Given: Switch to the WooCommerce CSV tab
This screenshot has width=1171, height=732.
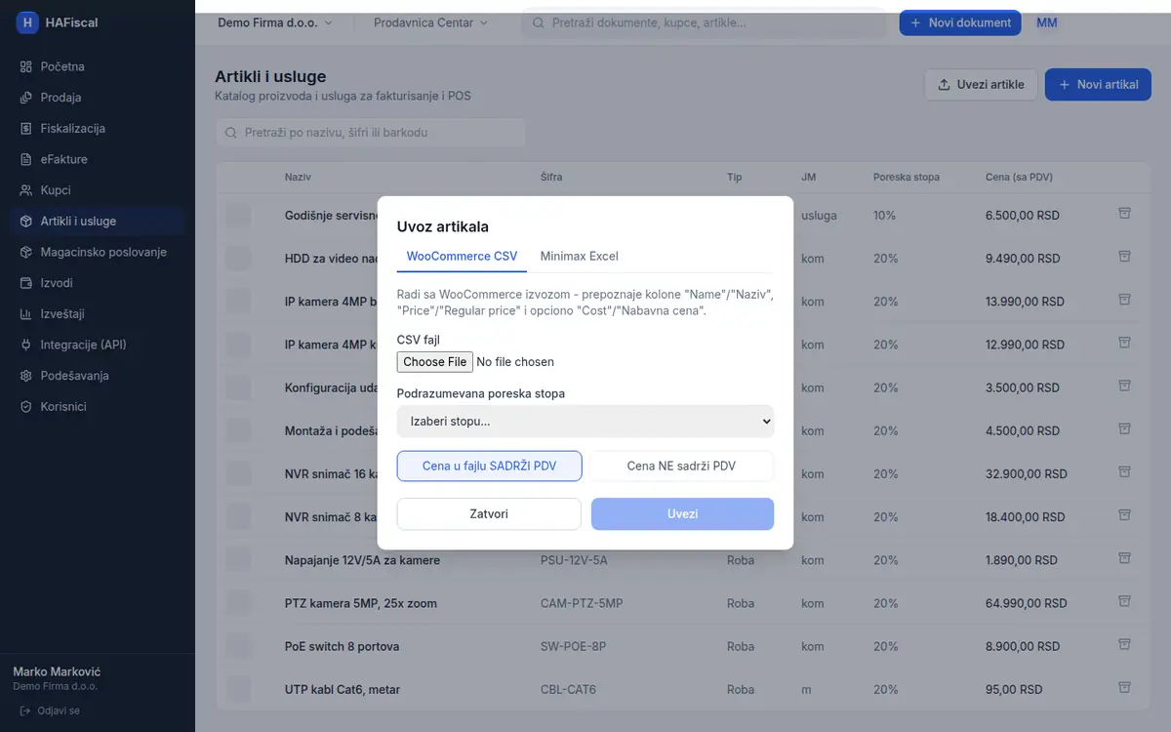Looking at the screenshot, I should click(462, 257).
